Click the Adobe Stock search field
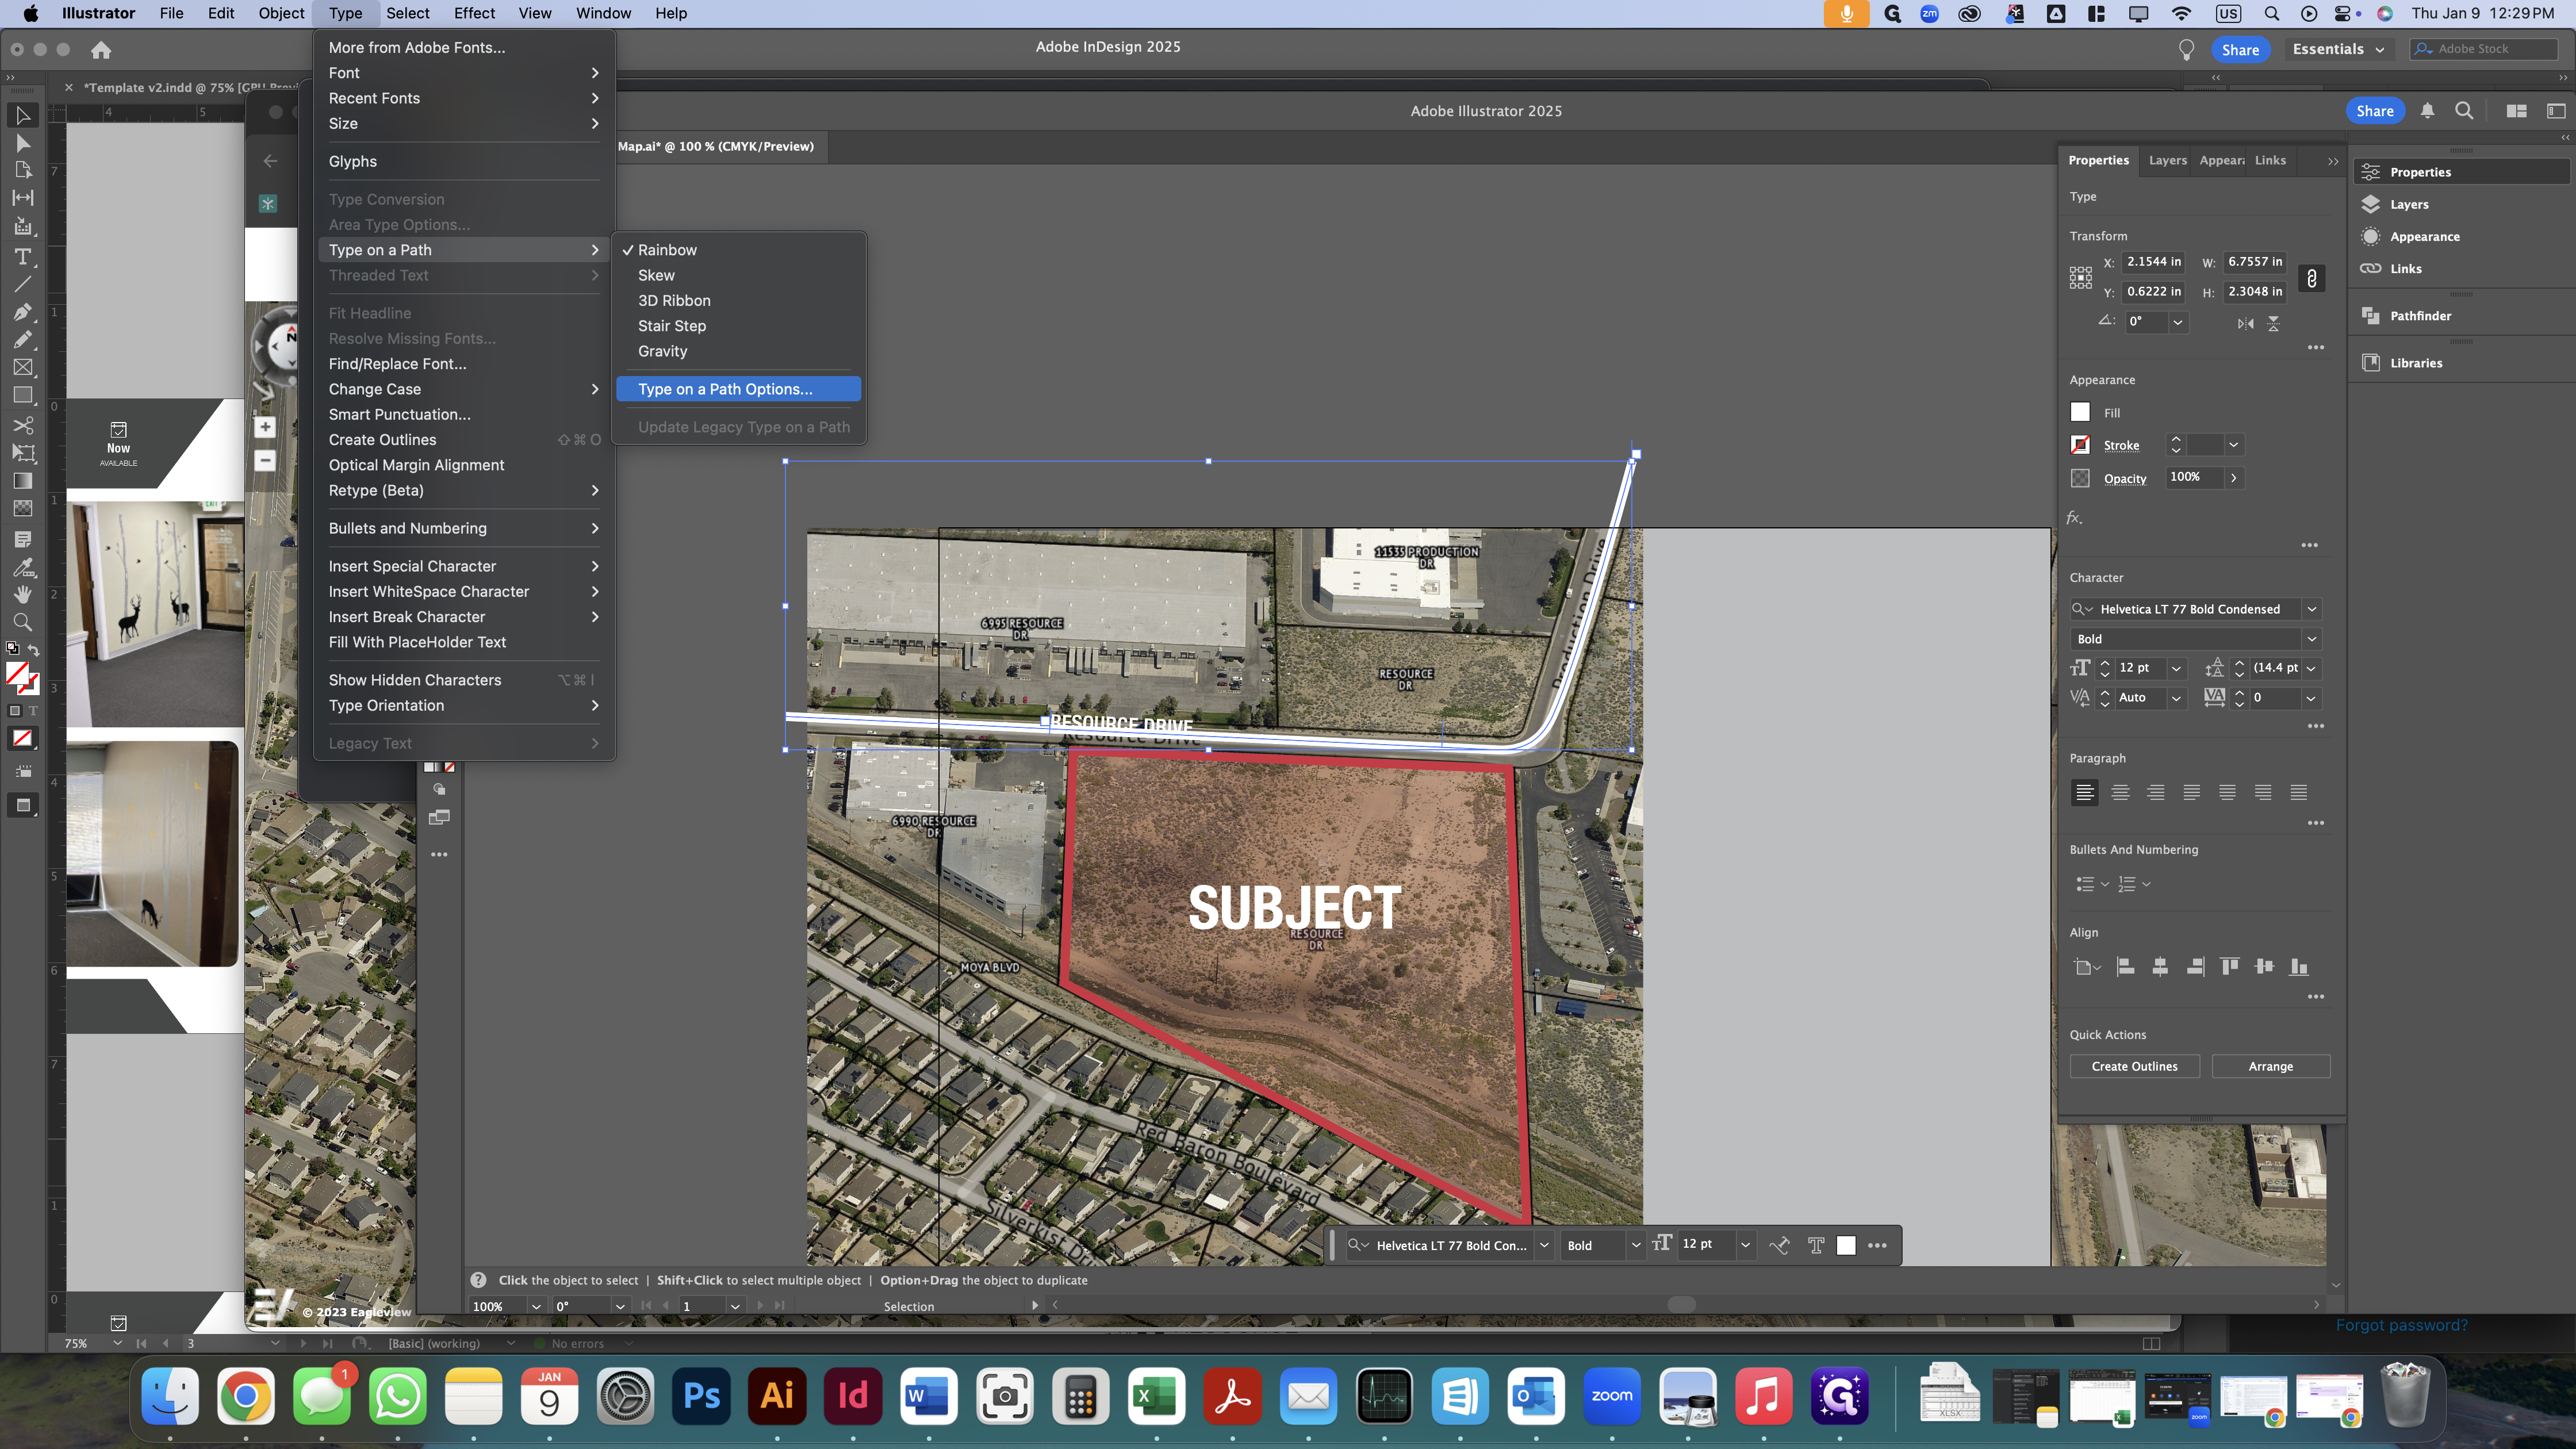This screenshot has width=2576, height=1449. pos(2483,49)
